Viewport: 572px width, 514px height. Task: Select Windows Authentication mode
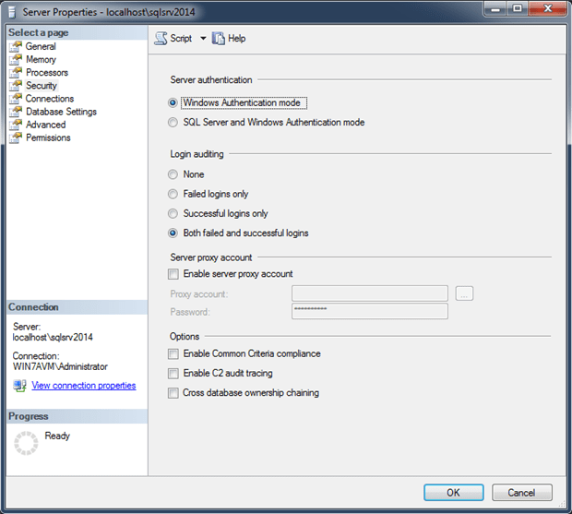point(173,102)
